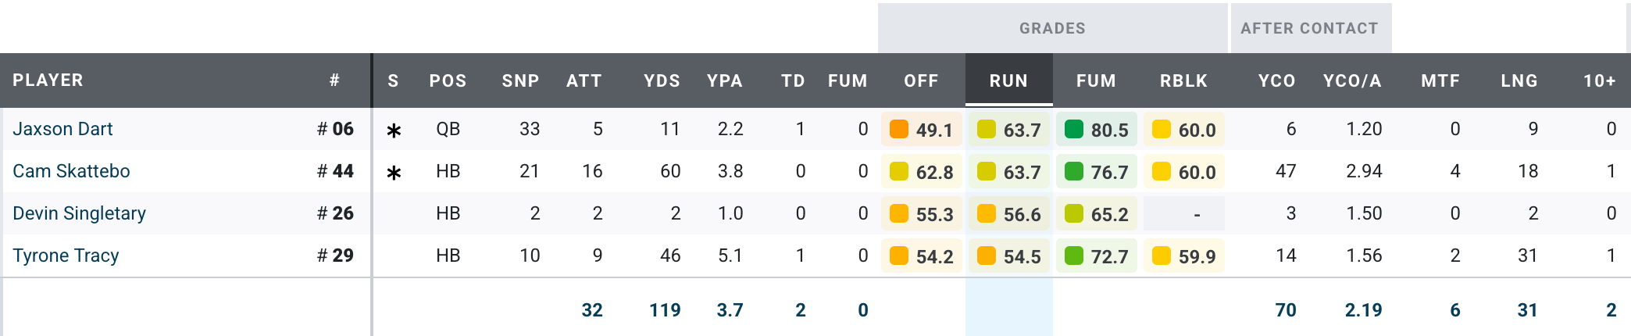Select the GRADES column group header
The image size is (1631, 336).
coord(1051,28)
